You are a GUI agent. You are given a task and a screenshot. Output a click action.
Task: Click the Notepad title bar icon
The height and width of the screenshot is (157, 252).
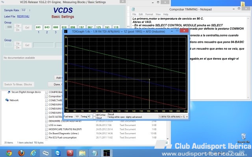click(133, 9)
